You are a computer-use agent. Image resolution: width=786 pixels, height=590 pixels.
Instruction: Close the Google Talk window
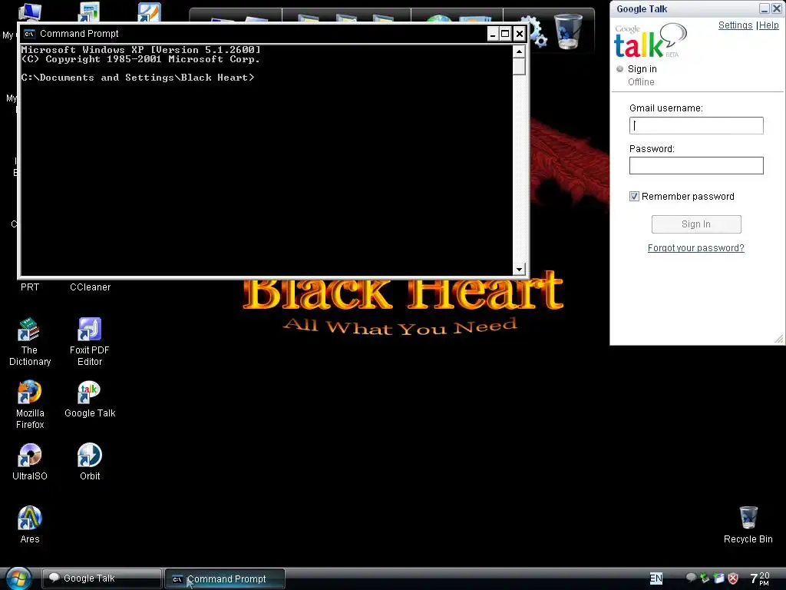(x=777, y=8)
